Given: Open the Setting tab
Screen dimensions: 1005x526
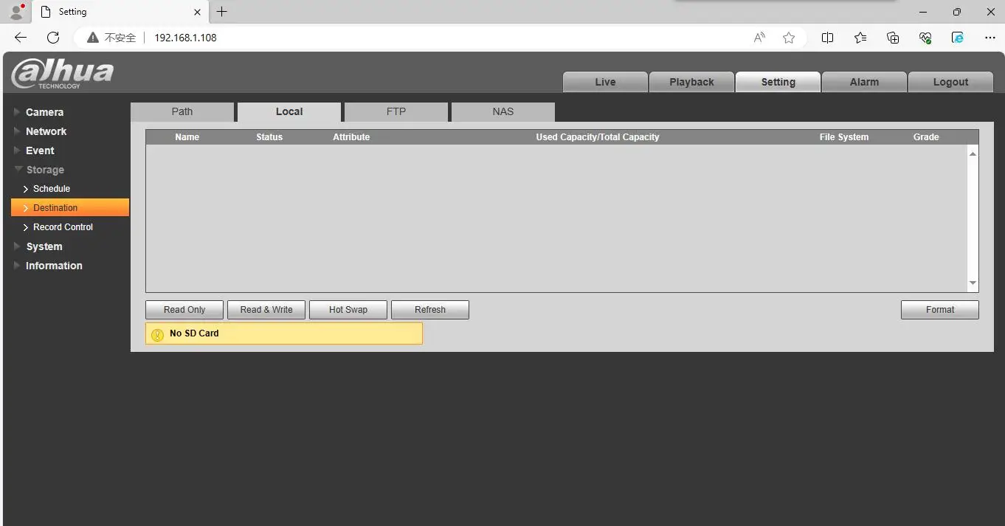Looking at the screenshot, I should click(778, 82).
